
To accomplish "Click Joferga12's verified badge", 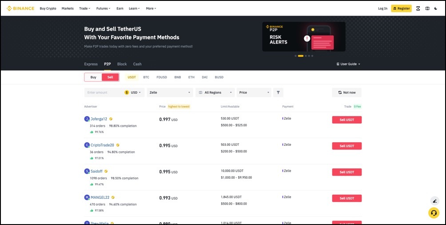I will (x=111, y=119).
